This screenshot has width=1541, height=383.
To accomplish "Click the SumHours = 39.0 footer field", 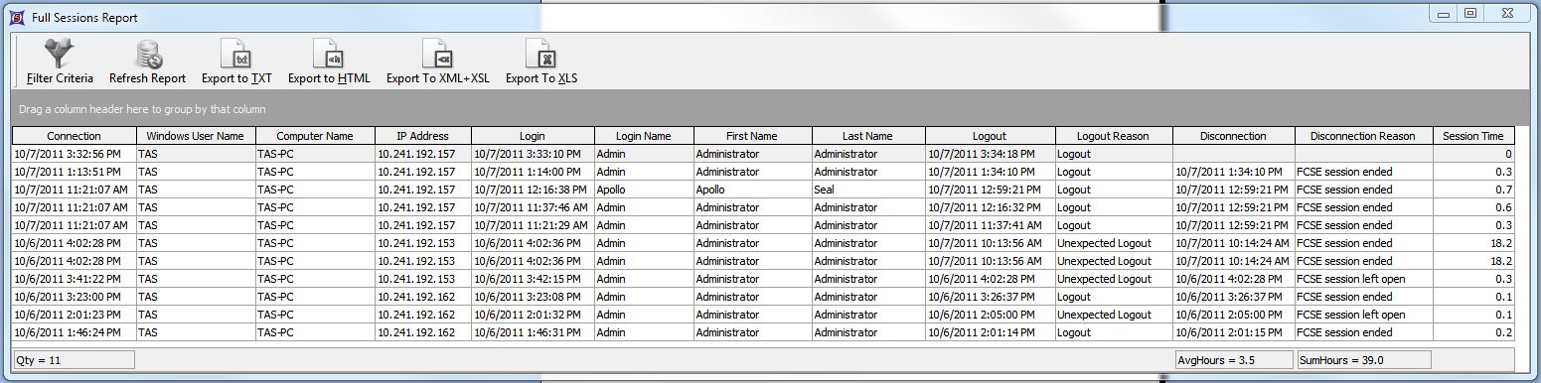I will 1364,360.
